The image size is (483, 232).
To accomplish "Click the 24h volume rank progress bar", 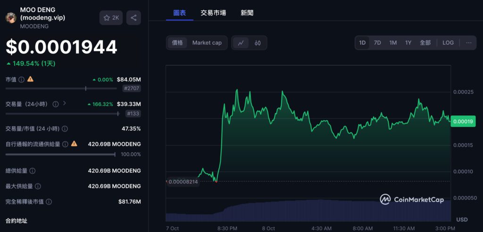I will (x=62, y=114).
